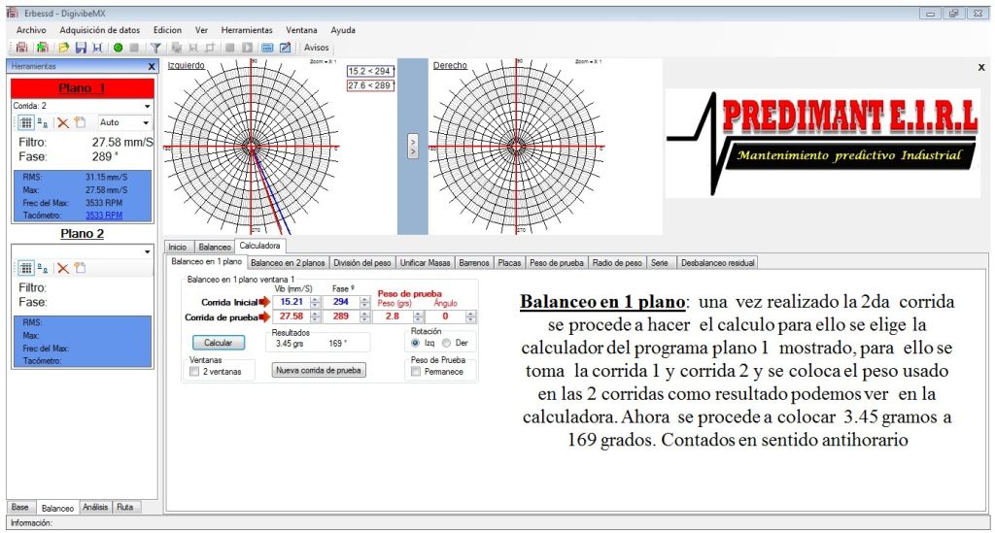Viewport: 995px width, 533px height.
Task: Click the edit note icon in toolbar
Action: [x=285, y=47]
